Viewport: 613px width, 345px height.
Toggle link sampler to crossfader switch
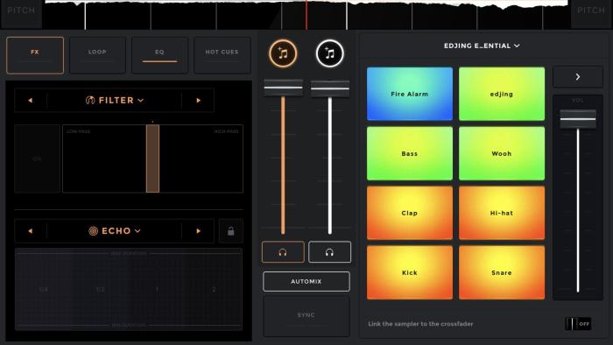pos(578,324)
